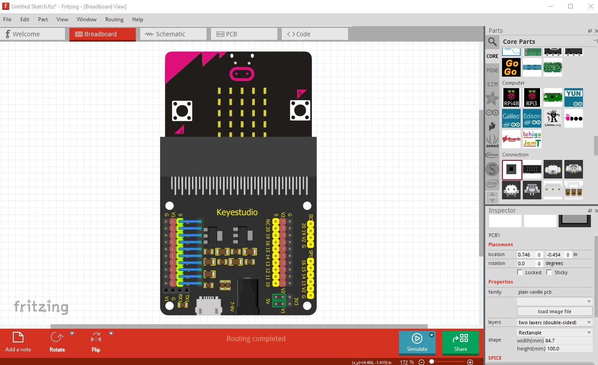598x365 pixels.
Task: Select the RPi4B part in Core Parts
Action: [511, 97]
